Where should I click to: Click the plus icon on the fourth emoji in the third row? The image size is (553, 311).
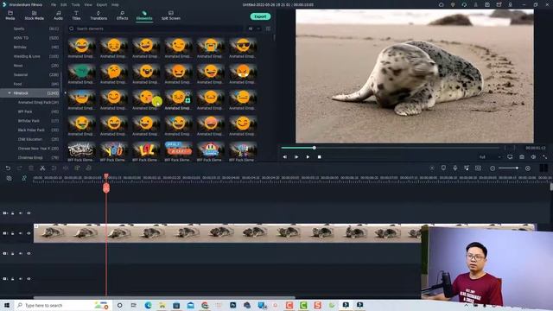click(188, 101)
